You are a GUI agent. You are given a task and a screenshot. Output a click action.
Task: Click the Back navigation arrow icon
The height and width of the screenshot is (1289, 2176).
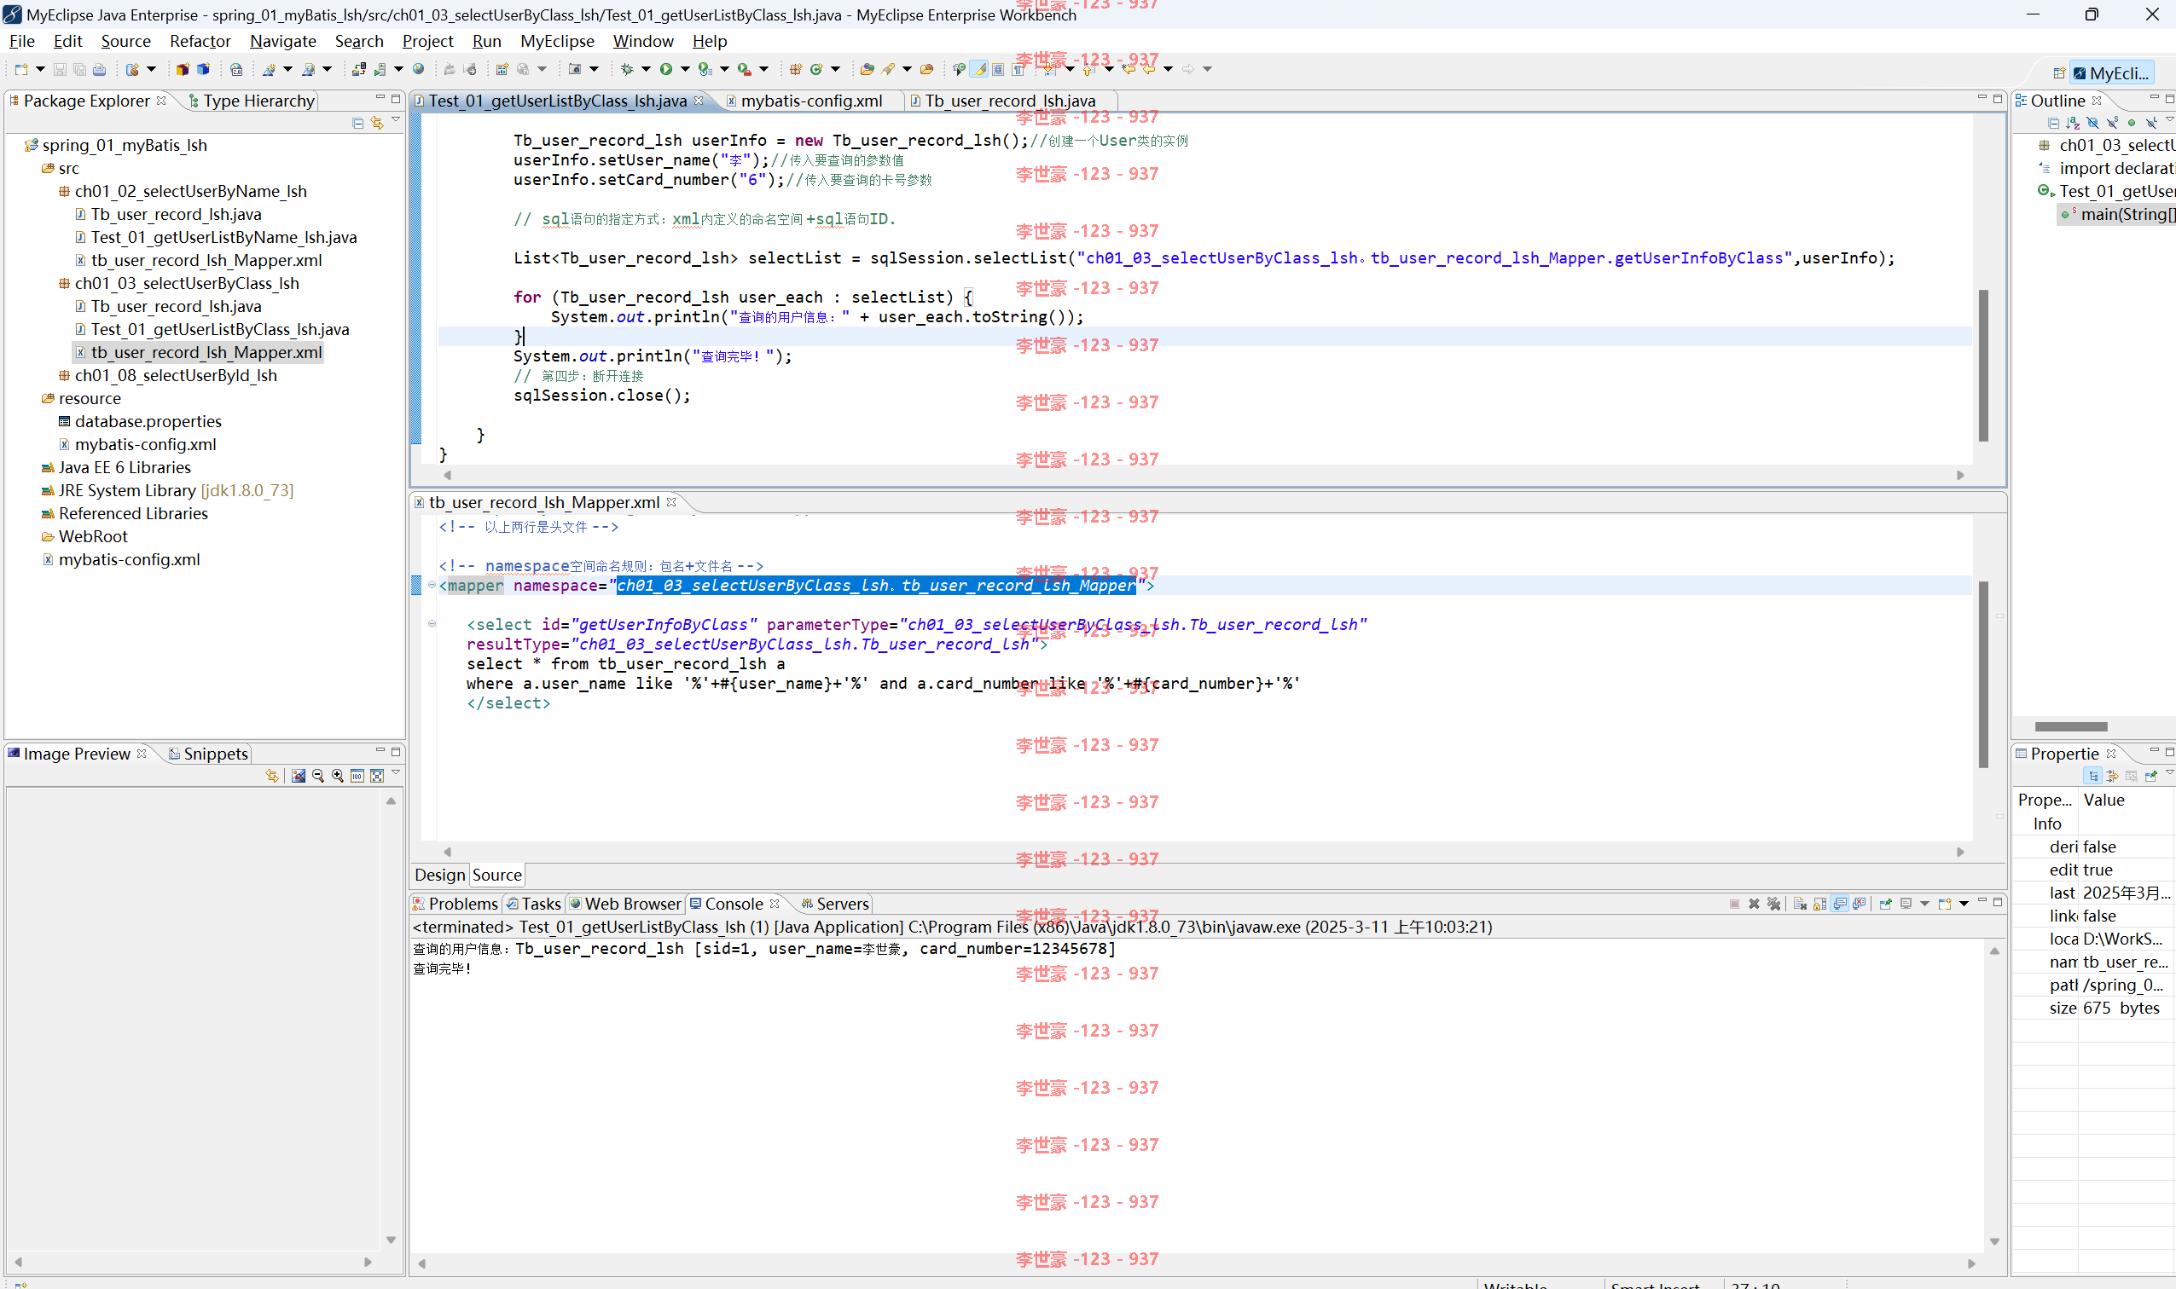coord(1149,68)
